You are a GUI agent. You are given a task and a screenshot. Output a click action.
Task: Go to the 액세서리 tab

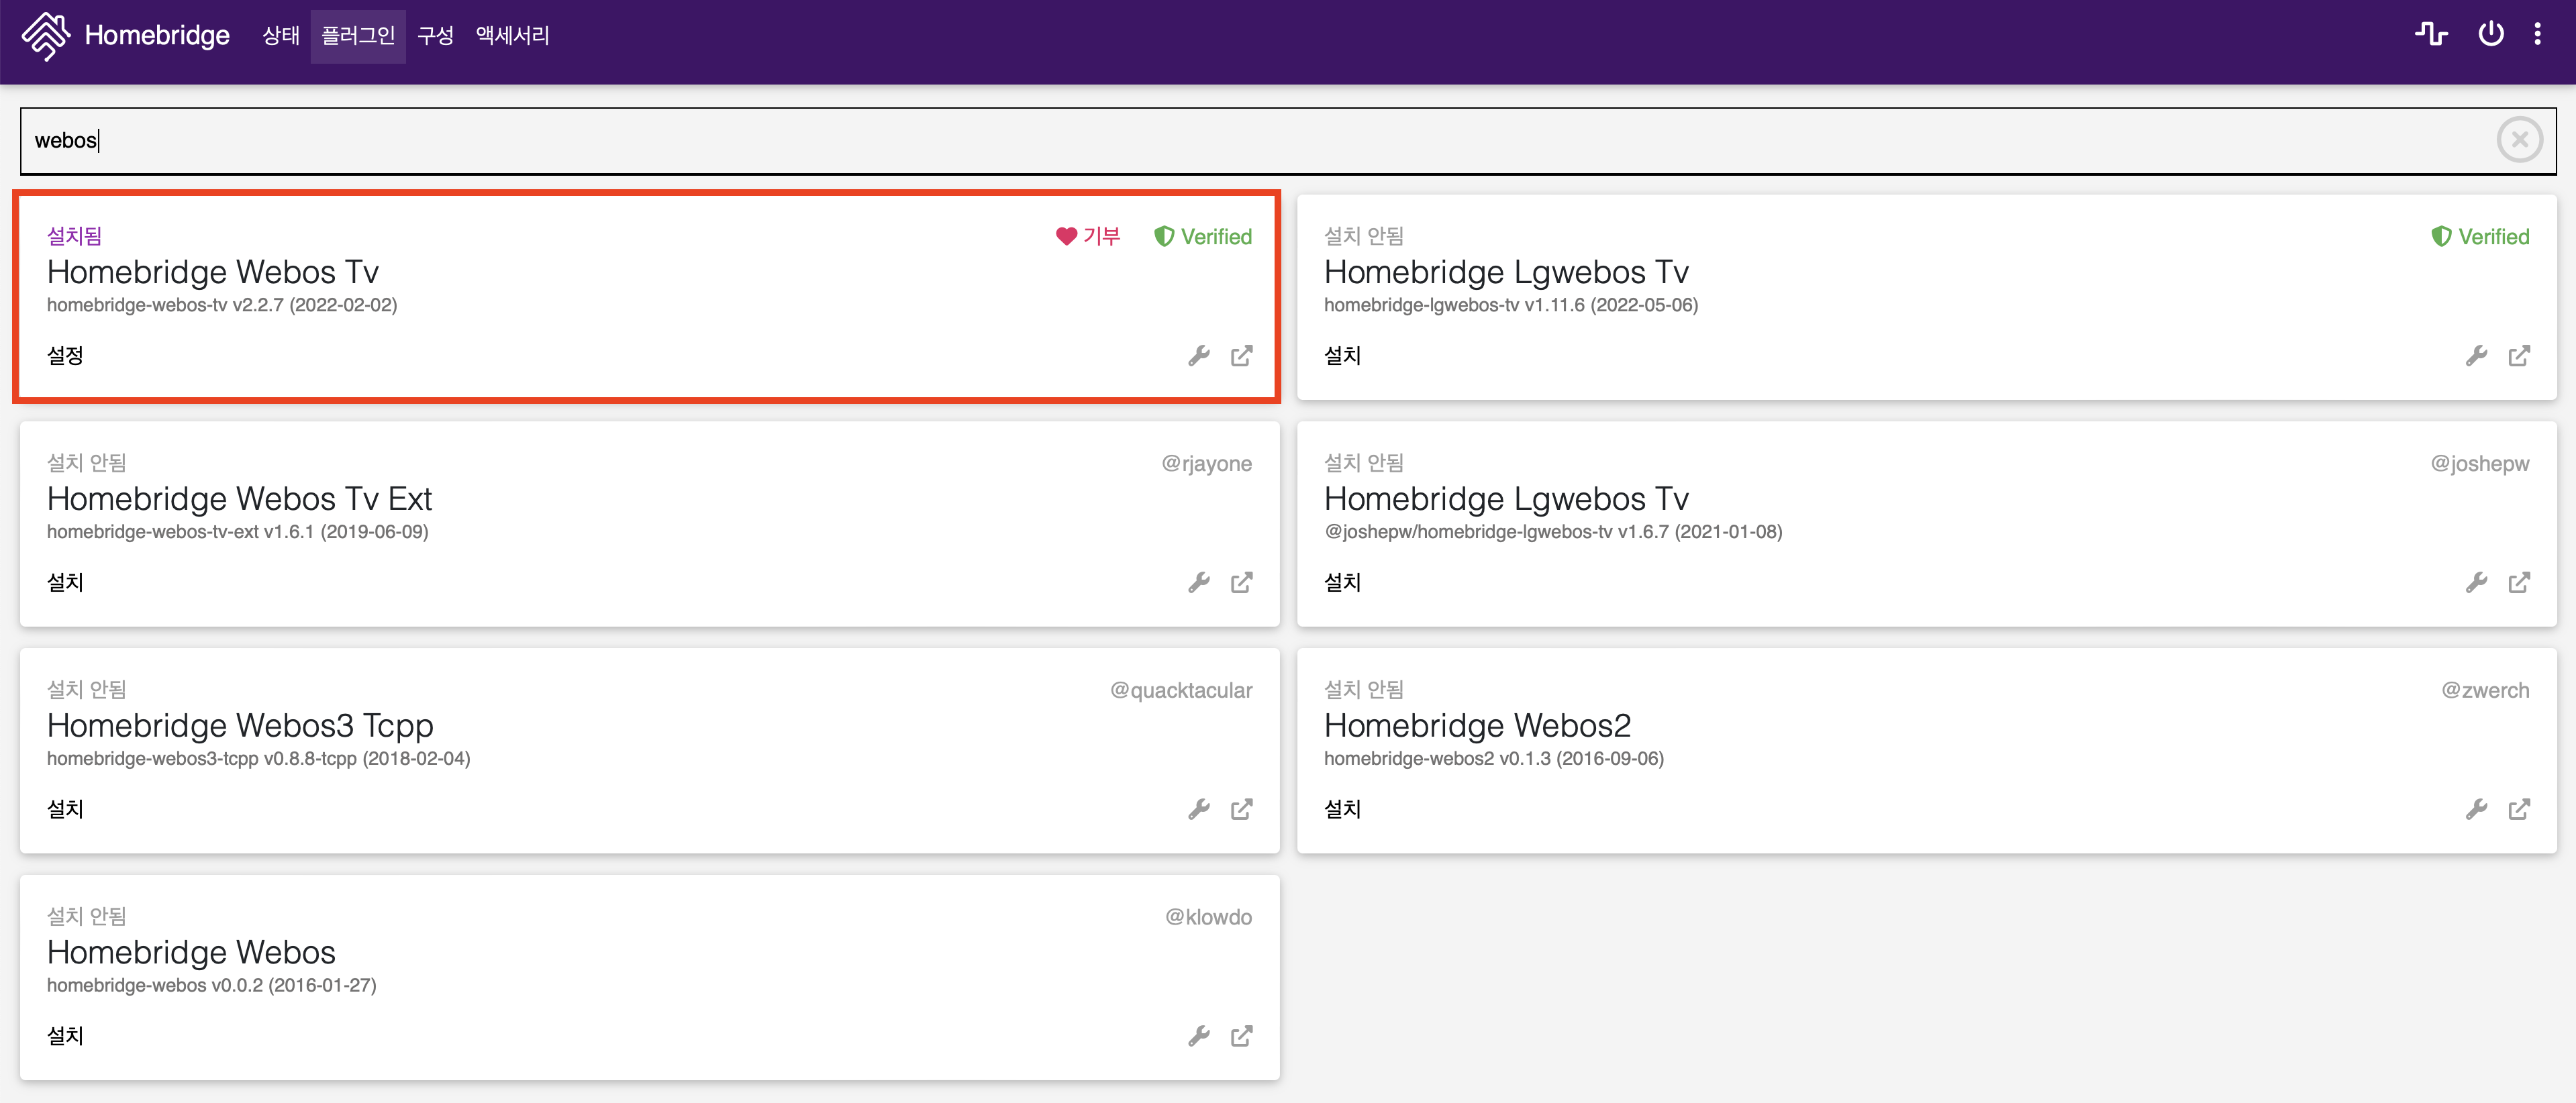coord(512,36)
